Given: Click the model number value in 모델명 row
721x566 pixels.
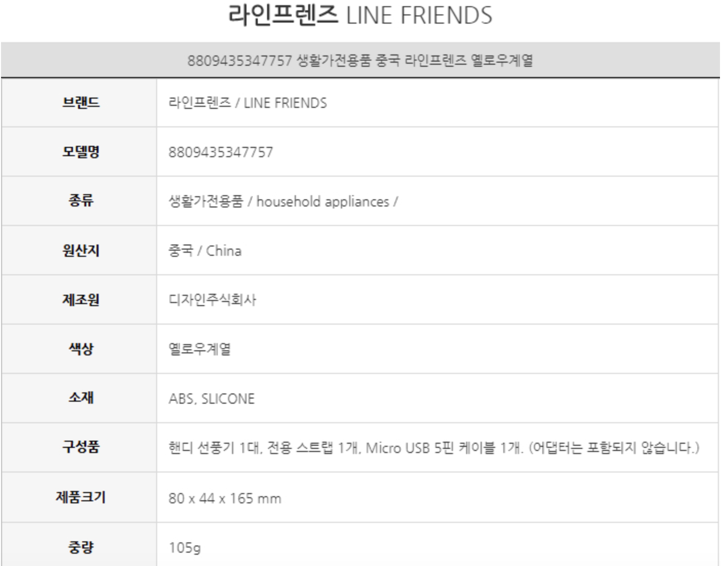Looking at the screenshot, I should (221, 152).
